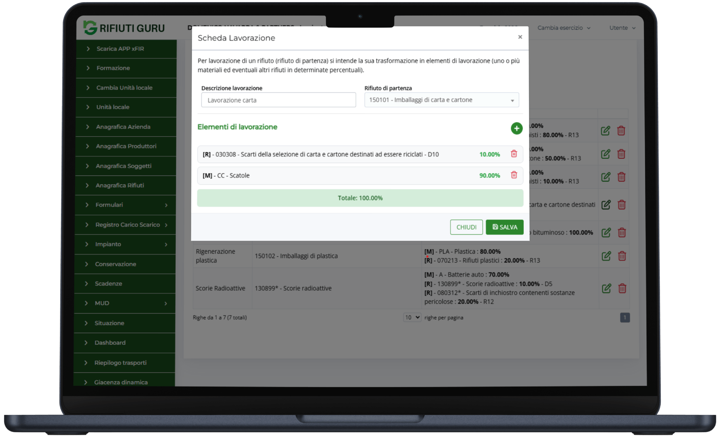Delete the Scorie Radioattive row
The width and height of the screenshot is (718, 444).
pyautogui.click(x=622, y=288)
